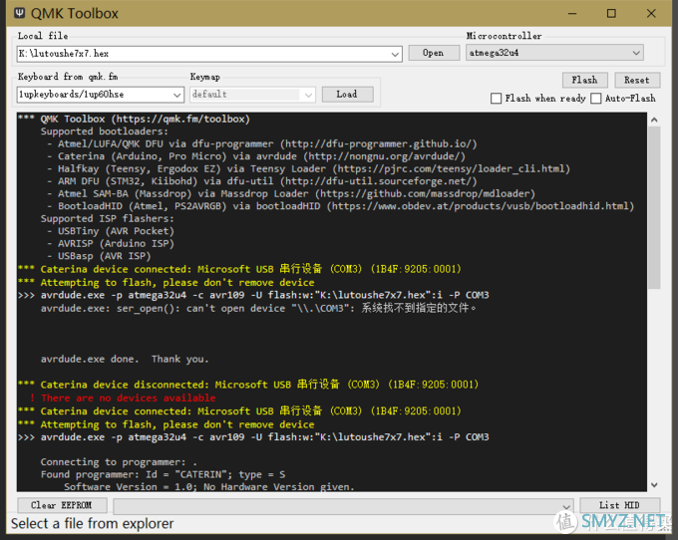Click the 'Connecting to programmer: .' log line
678x540 pixels.
click(119, 462)
